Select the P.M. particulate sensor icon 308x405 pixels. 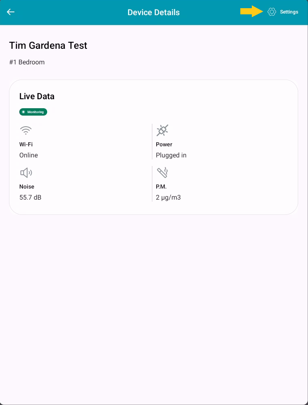tap(162, 173)
